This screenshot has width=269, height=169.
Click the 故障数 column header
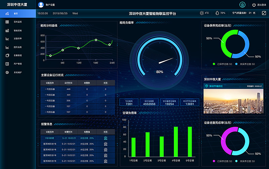[x=87, y=83]
